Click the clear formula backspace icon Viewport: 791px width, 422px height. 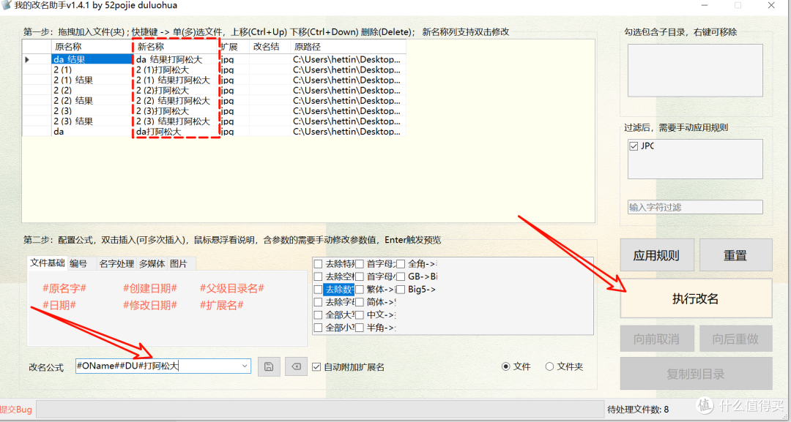click(296, 366)
